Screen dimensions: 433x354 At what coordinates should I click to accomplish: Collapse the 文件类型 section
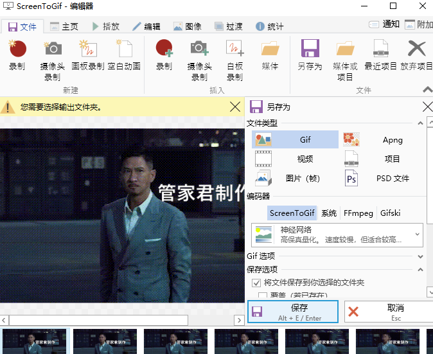[x=420, y=123]
